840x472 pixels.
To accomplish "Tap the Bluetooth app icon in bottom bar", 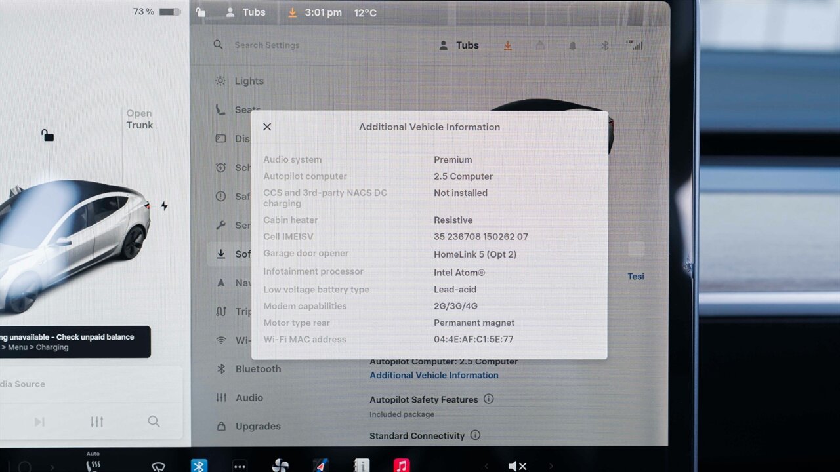I will [x=199, y=465].
